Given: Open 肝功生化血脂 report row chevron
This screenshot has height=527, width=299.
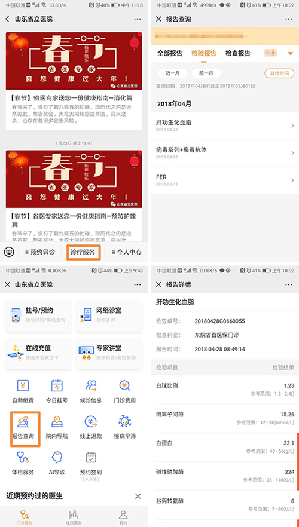Looking at the screenshot, I should tap(292, 125).
